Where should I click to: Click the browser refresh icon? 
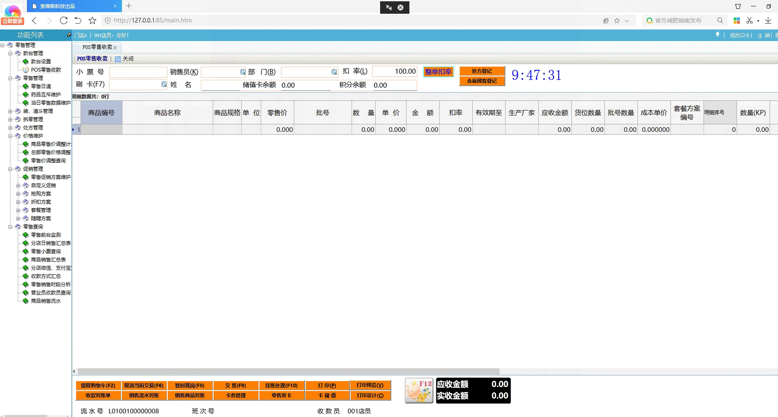point(64,20)
